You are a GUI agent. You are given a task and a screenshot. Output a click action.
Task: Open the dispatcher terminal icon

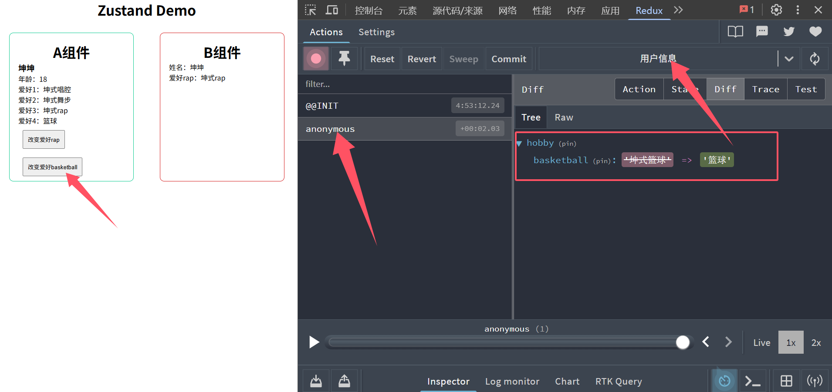click(x=752, y=381)
